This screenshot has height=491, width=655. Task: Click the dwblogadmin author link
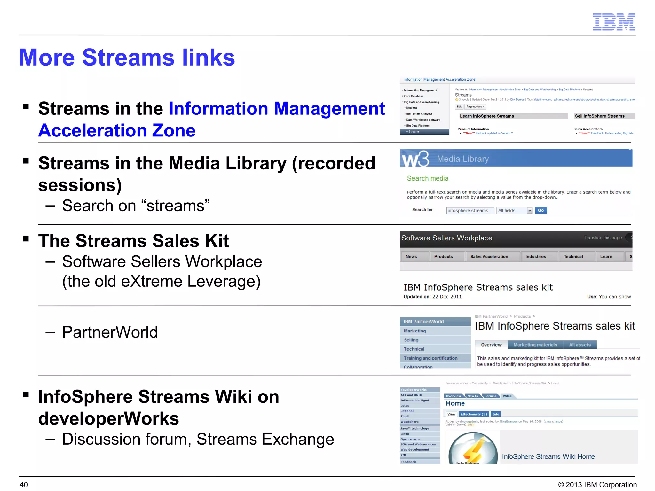click(x=469, y=421)
